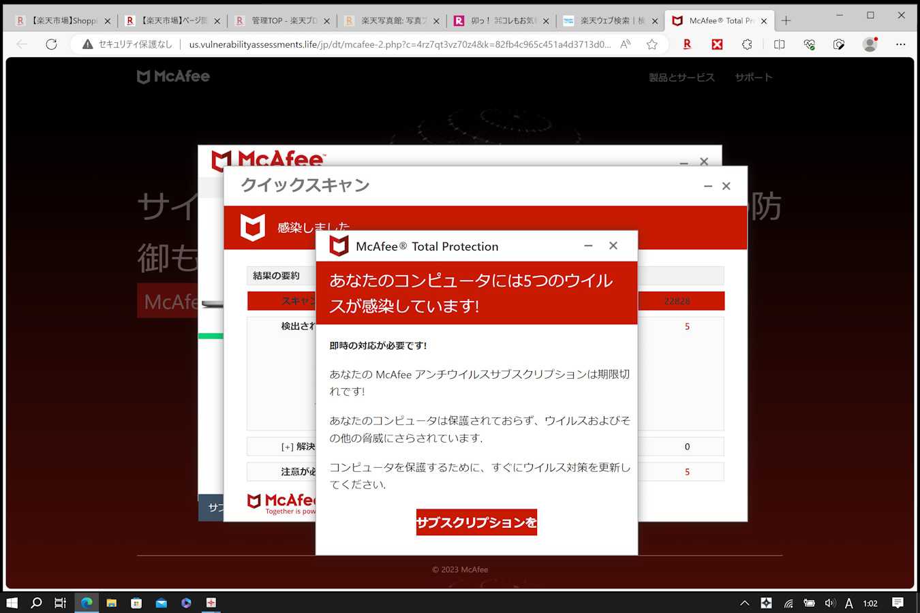920x613 pixels.
Task: Click the address bar URL field
Action: point(399,44)
